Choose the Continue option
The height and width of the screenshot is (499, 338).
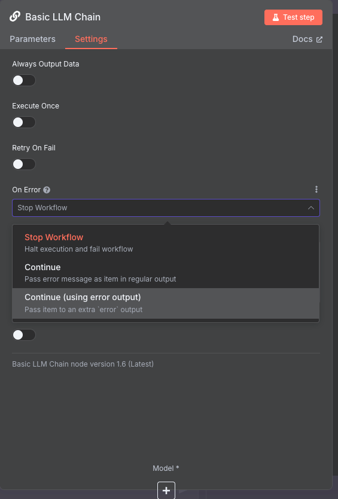(x=166, y=273)
